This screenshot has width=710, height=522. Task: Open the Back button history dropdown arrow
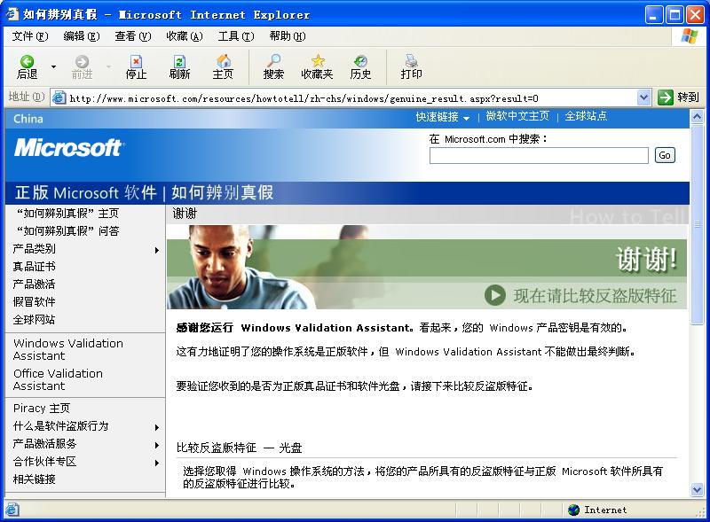coord(53,66)
